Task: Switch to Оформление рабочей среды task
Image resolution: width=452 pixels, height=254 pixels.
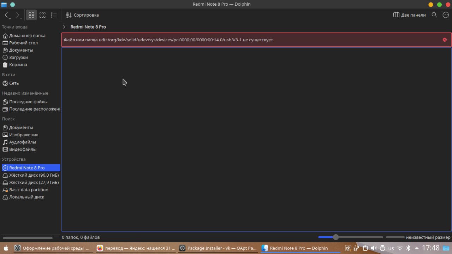Action: tap(53, 248)
